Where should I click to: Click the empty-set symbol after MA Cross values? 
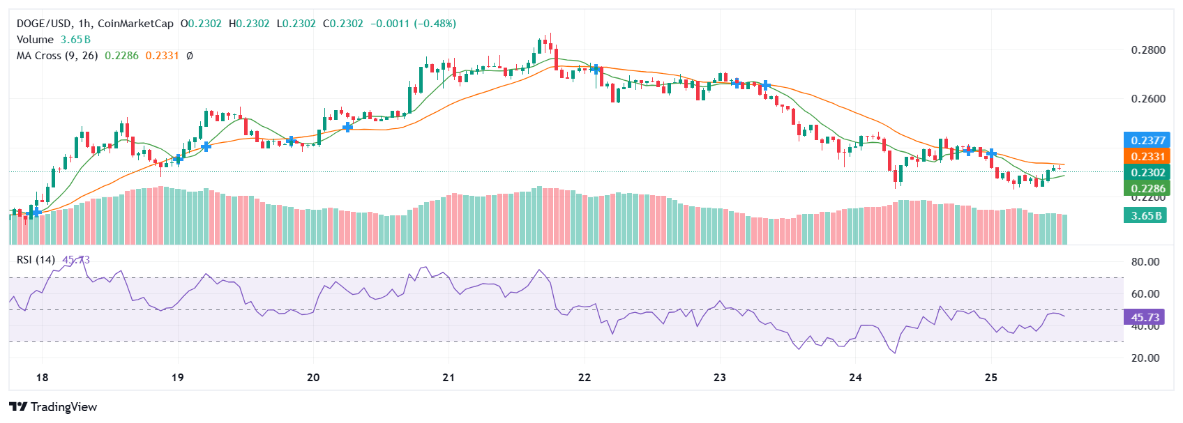[190, 56]
